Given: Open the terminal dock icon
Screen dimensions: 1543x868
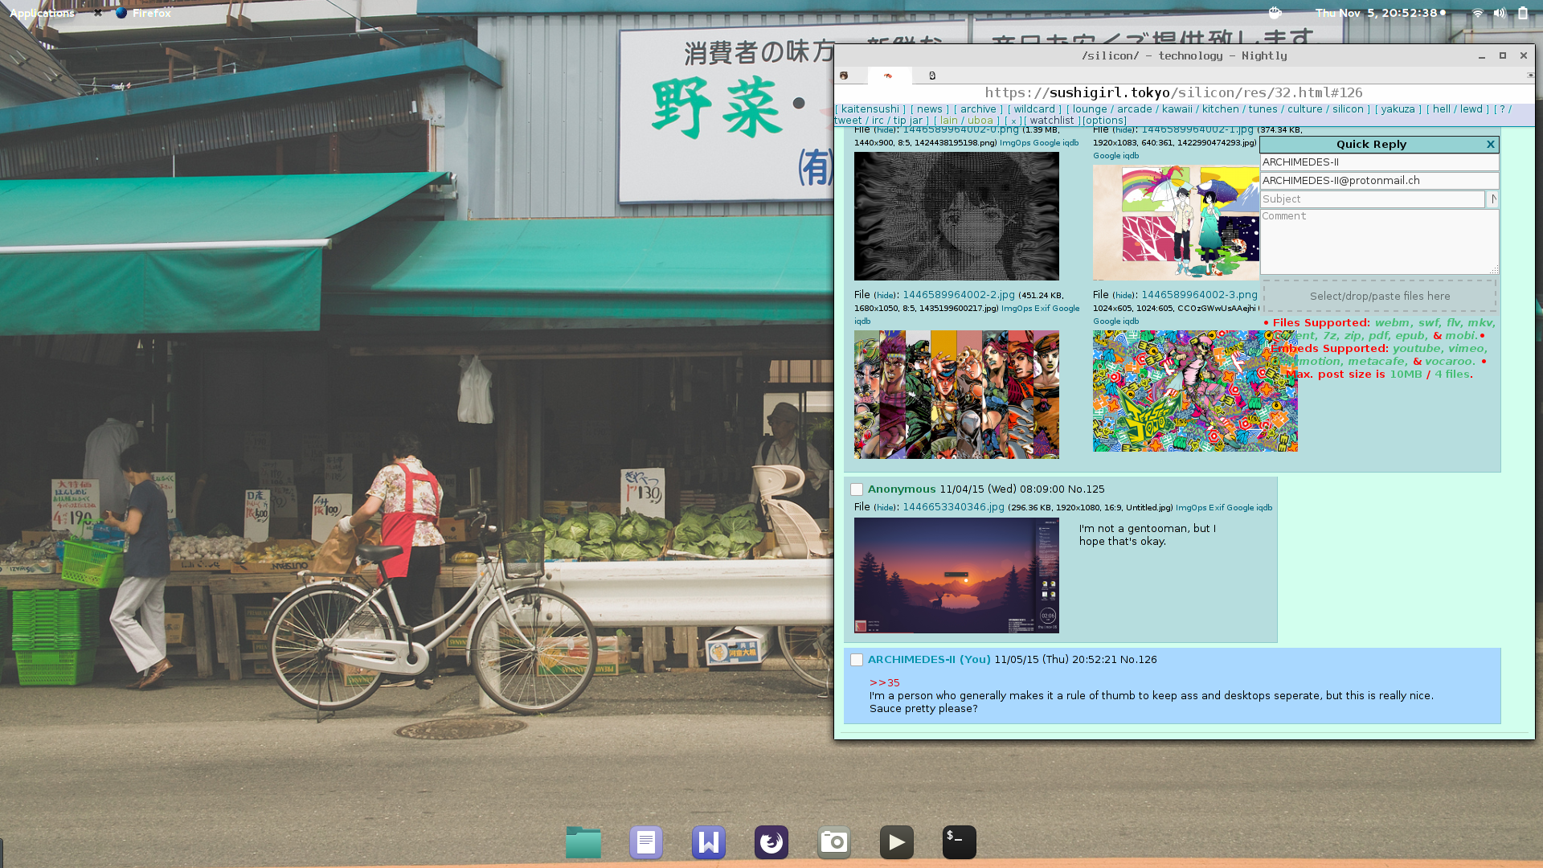Looking at the screenshot, I should click(x=960, y=842).
